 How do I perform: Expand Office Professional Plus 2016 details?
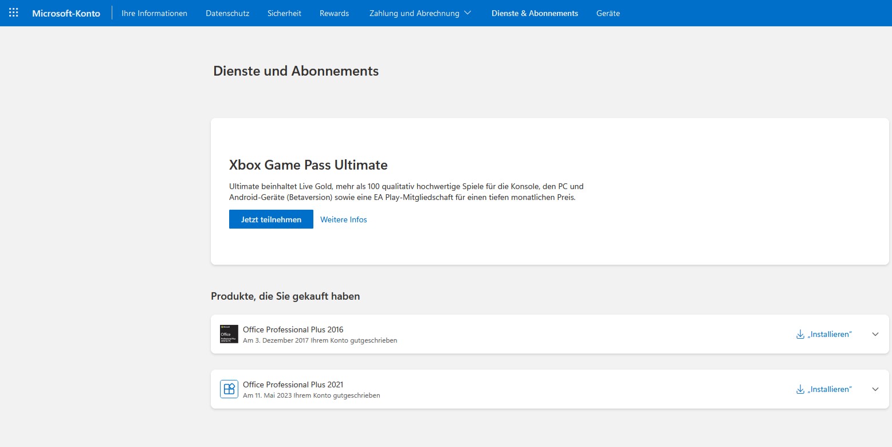click(875, 334)
